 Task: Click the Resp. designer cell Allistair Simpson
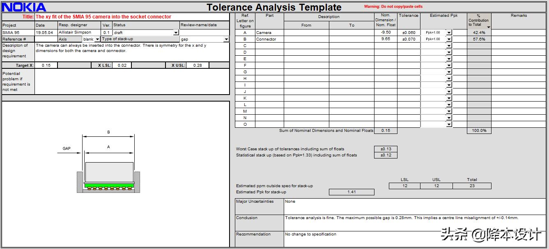79,32
